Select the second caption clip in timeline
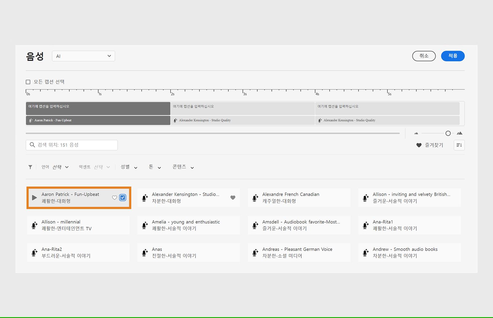This screenshot has height=318, width=493. [242, 108]
